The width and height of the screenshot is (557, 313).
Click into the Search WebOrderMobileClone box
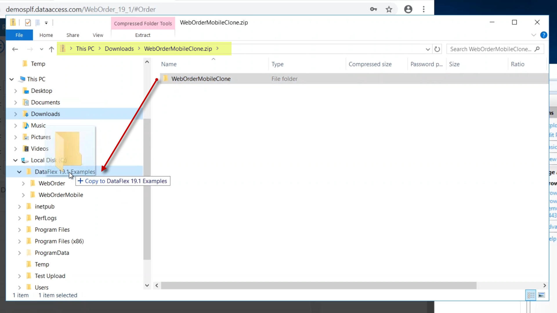click(x=490, y=49)
